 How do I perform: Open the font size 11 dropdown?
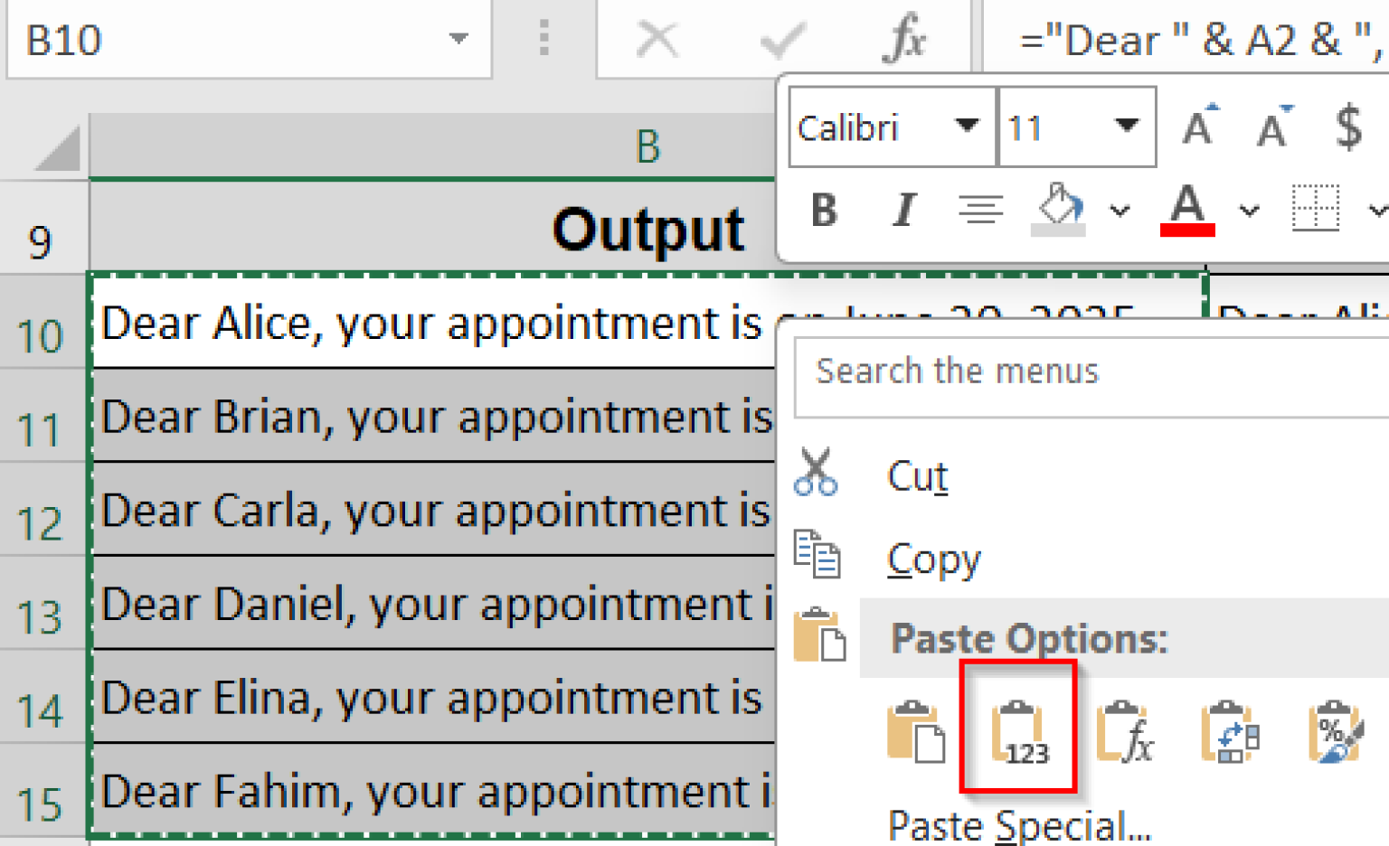pyautogui.click(x=1125, y=127)
